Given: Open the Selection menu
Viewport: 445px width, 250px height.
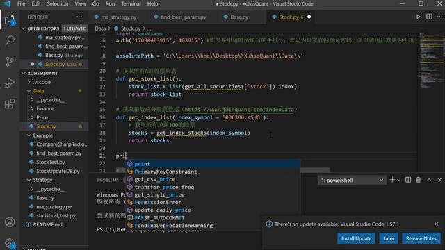Looking at the screenshot, I should (x=57, y=3).
